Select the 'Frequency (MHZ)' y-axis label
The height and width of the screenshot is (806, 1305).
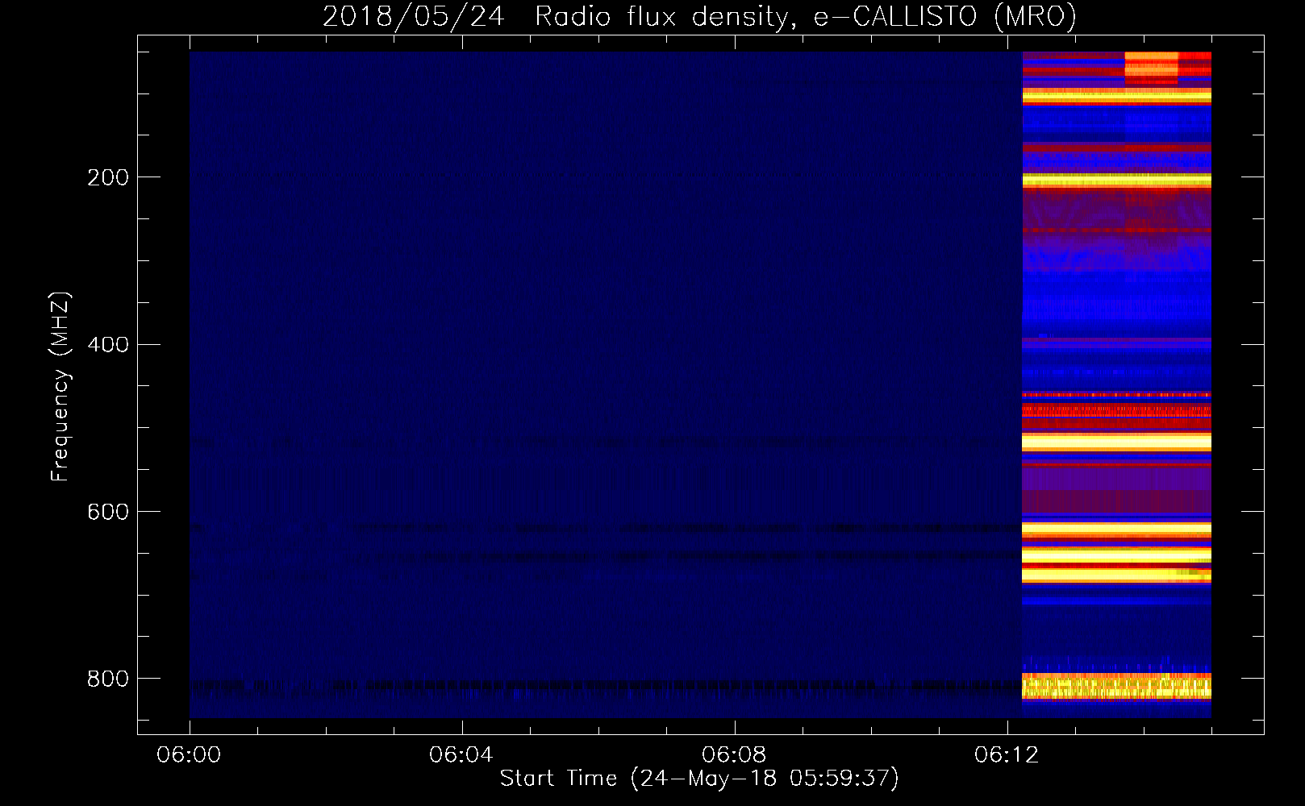(60, 387)
